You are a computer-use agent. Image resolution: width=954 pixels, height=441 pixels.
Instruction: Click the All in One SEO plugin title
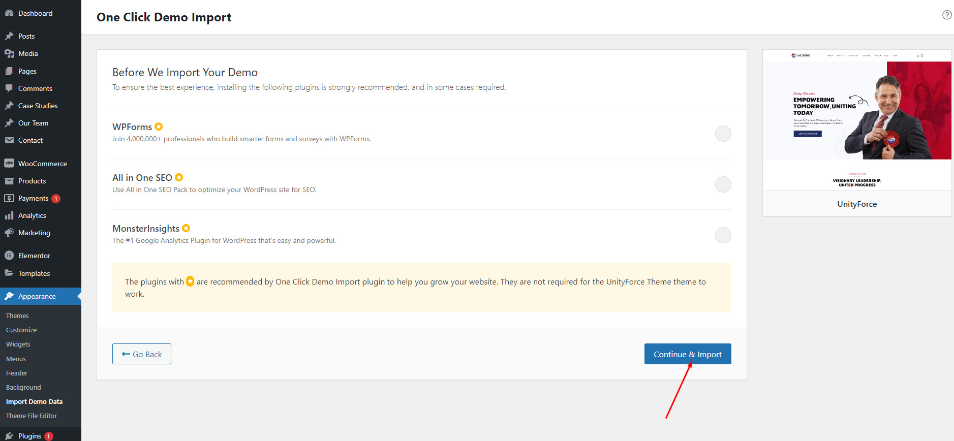point(142,177)
